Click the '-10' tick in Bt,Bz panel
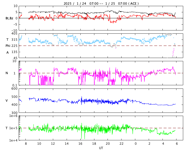The height and width of the screenshot is (150, 187). click(14, 30)
